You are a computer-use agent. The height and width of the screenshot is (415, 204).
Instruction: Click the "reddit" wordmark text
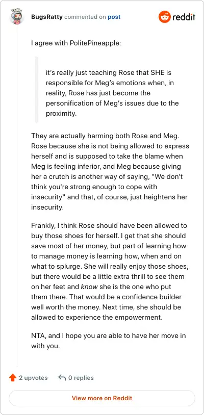[184, 17]
